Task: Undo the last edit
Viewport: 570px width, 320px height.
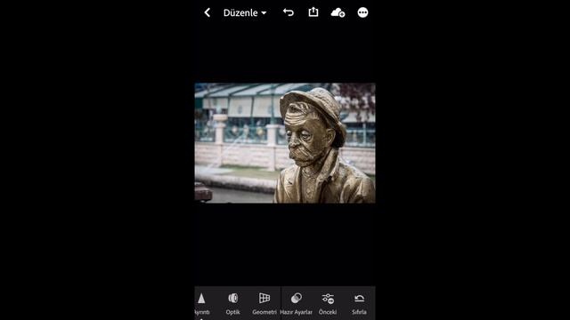Action: click(x=289, y=12)
